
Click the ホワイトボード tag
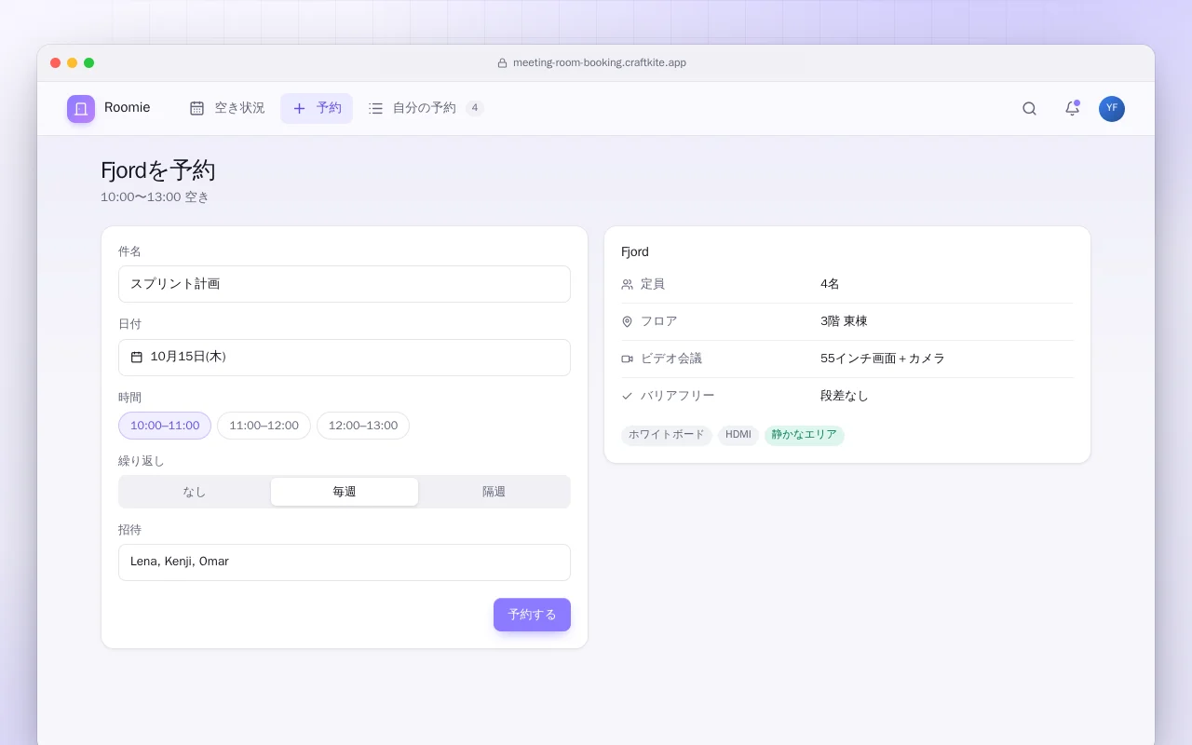[667, 435]
